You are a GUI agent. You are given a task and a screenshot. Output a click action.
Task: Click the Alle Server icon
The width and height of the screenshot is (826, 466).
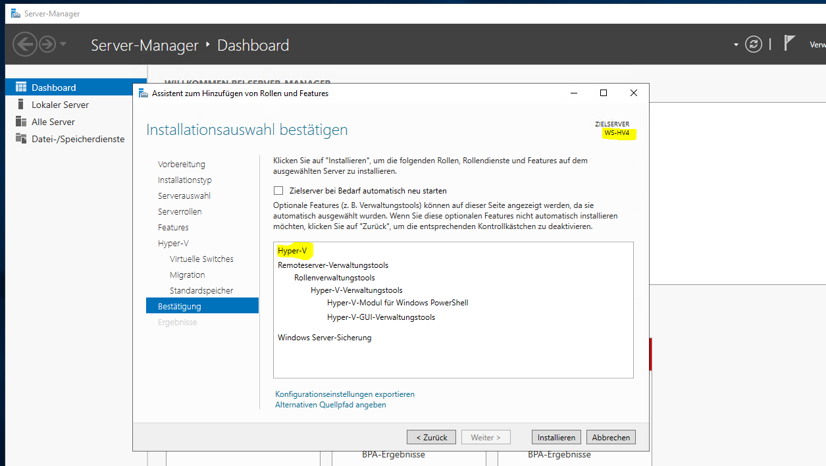click(20, 122)
